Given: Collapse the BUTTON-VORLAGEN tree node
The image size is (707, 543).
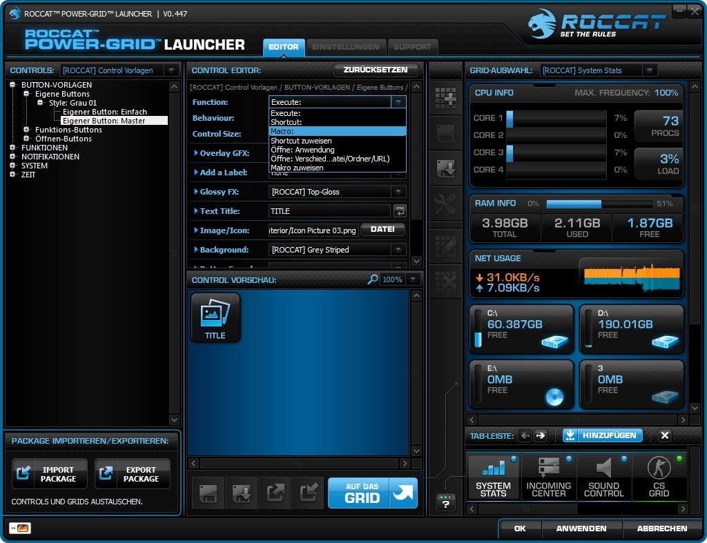Looking at the screenshot, I should [12, 84].
